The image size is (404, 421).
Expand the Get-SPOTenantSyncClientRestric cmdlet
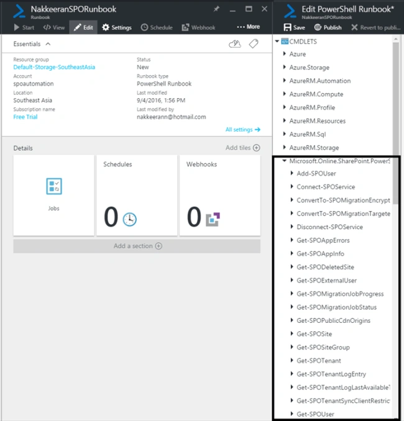pyautogui.click(x=292, y=401)
